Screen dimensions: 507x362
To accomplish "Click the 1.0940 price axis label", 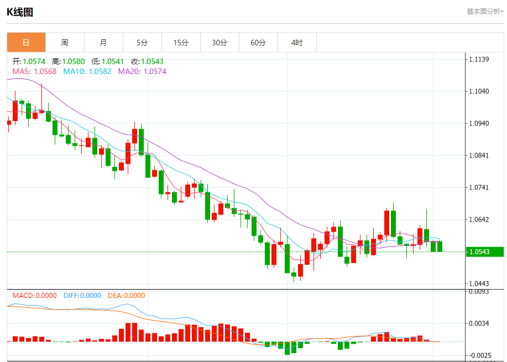I will pyautogui.click(x=479, y=123).
